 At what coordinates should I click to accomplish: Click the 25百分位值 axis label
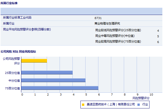tap(12, 73)
